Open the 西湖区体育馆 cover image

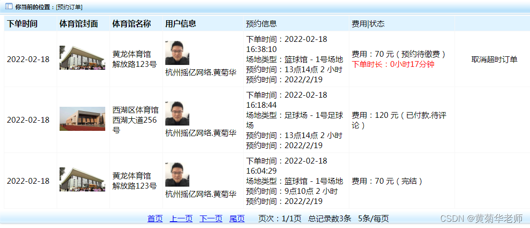83,119
